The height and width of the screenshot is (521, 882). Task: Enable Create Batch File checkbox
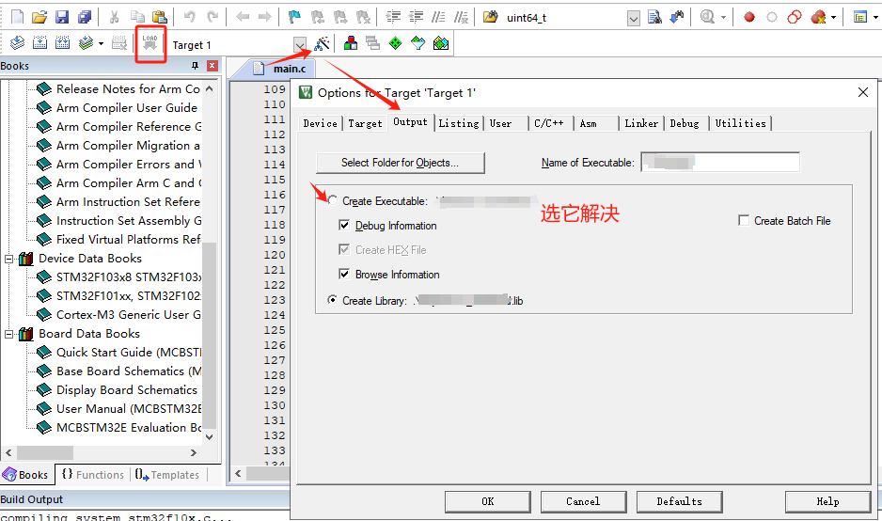(x=744, y=221)
